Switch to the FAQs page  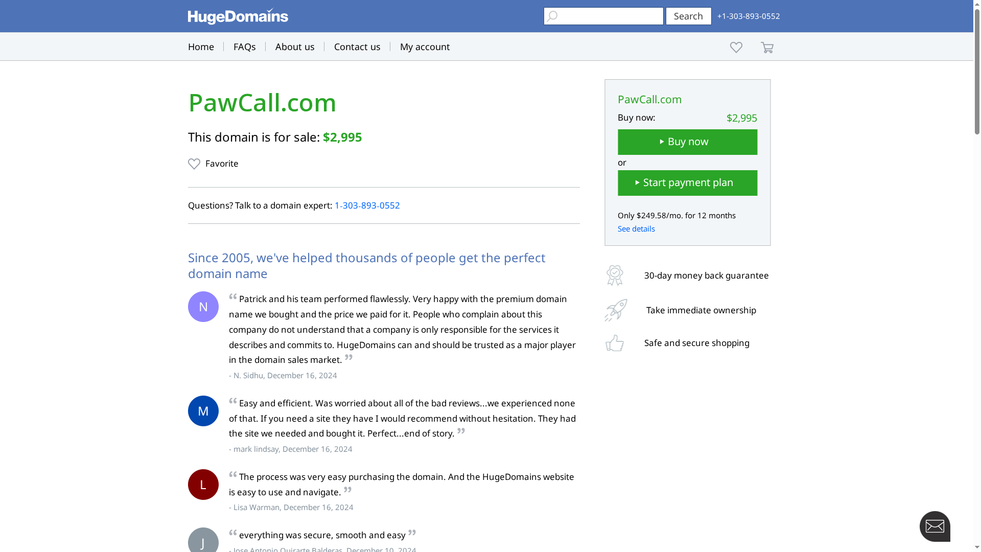(x=245, y=47)
